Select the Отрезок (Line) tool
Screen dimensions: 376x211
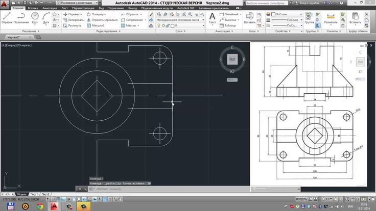pos(7,18)
